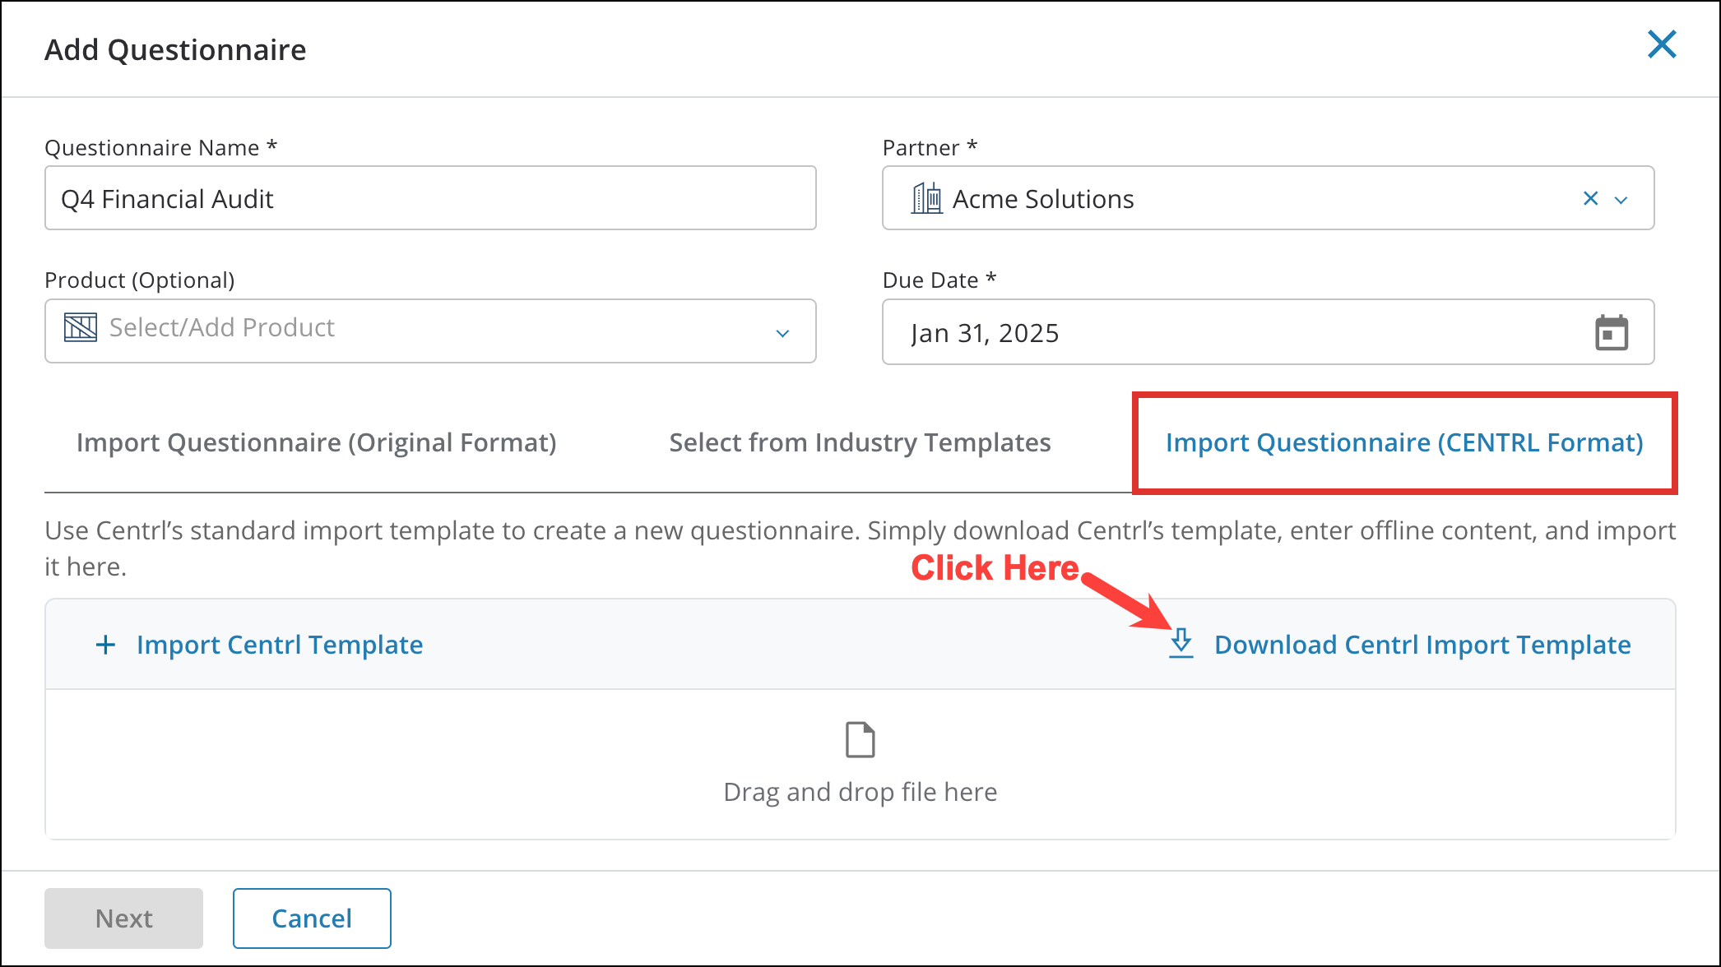Click the plus icon next to Import Centrl Template
This screenshot has height=967, width=1721.
tap(105, 645)
